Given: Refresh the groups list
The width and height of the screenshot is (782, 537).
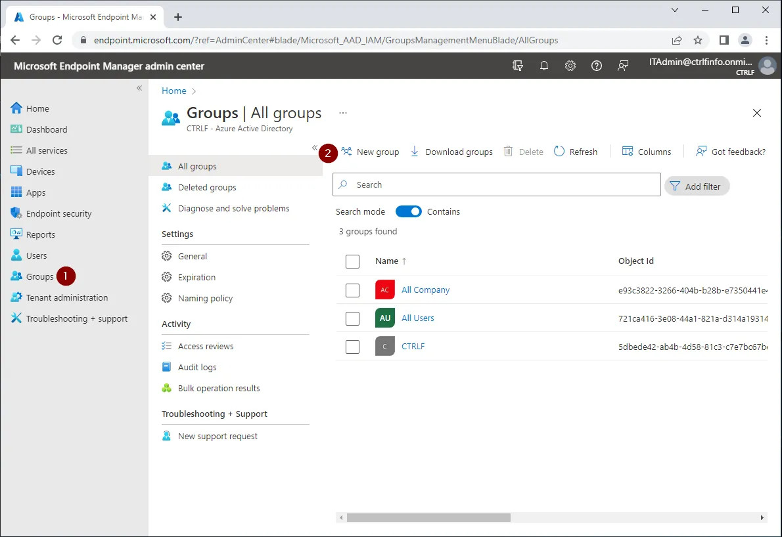Looking at the screenshot, I should 576,152.
